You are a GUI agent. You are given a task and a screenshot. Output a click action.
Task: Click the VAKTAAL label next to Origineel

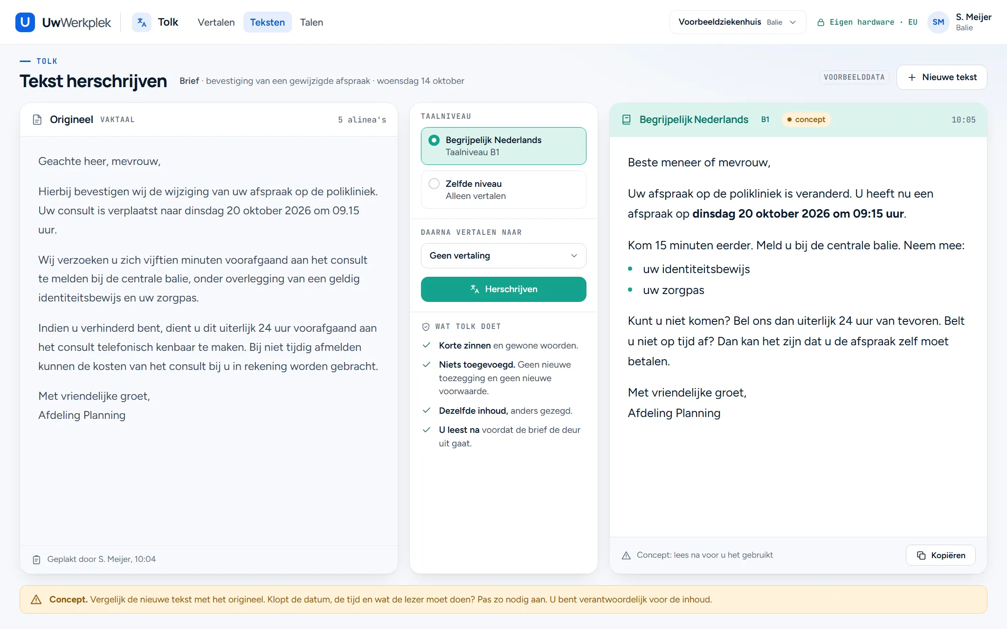[117, 120]
